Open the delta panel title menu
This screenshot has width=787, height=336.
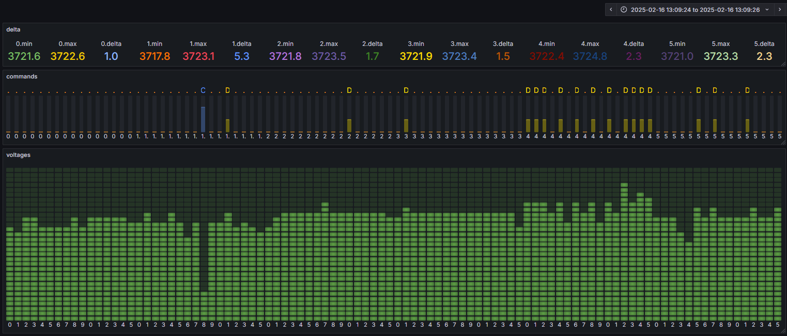(13, 29)
